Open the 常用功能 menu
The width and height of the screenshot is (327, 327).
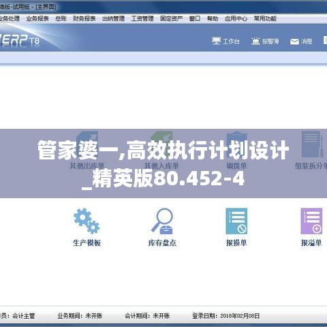pyautogui.click(x=265, y=18)
